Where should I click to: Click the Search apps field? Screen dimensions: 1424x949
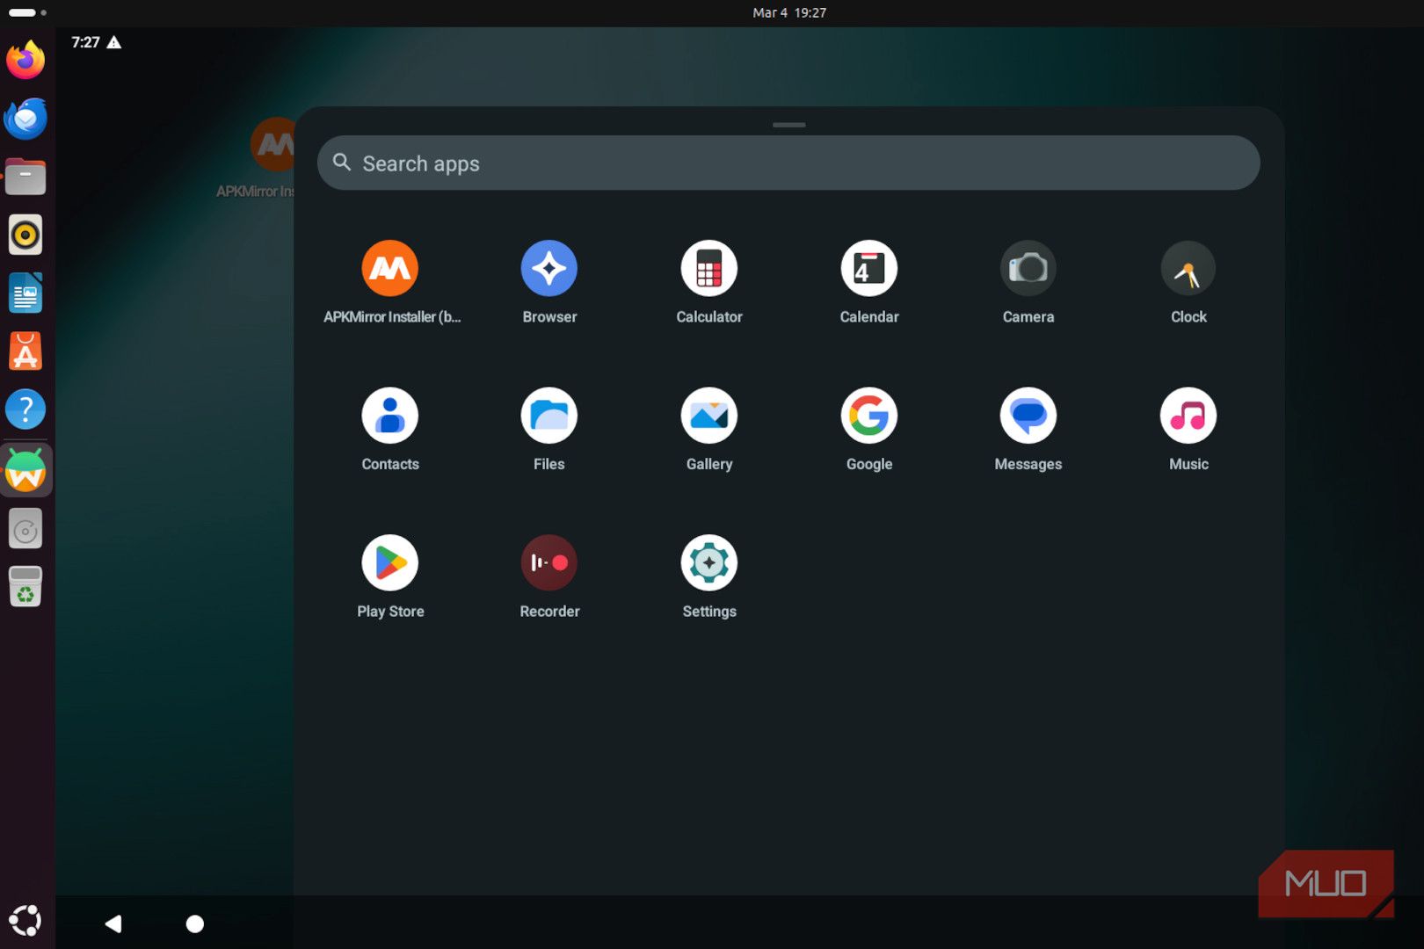click(x=788, y=163)
